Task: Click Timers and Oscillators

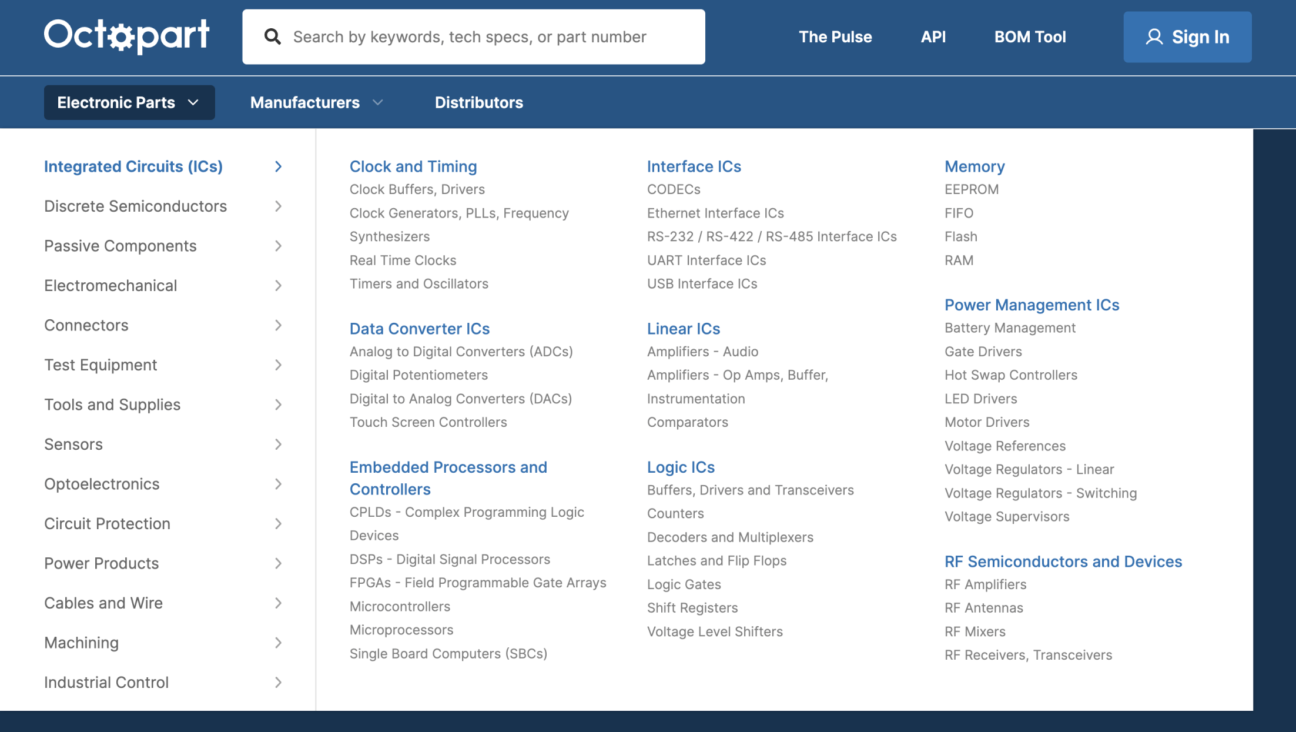Action: tap(419, 284)
